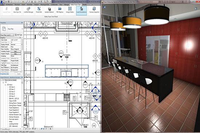Collapse the Views (not on sheets) node
The image size is (200, 133).
tap(1, 80)
